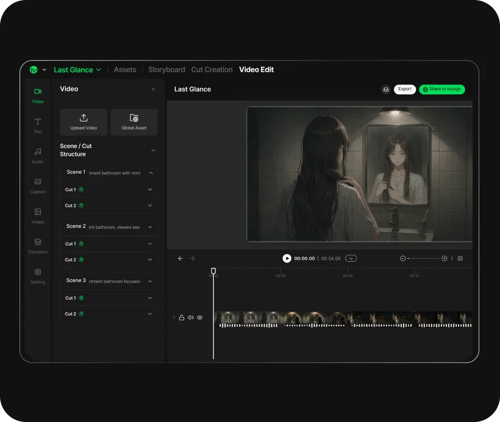The width and height of the screenshot is (500, 422).
Task: Switch to the Assets tab
Action: pos(125,69)
